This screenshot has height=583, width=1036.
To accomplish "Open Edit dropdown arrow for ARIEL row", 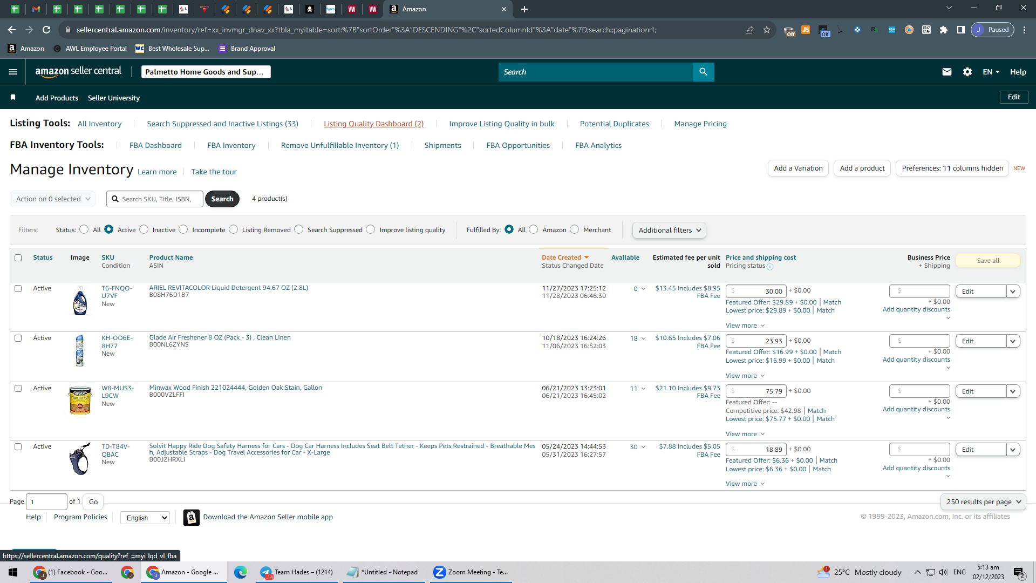I will pos(1013,291).
